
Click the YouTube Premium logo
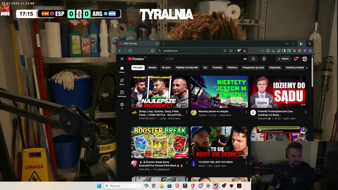tap(136, 59)
